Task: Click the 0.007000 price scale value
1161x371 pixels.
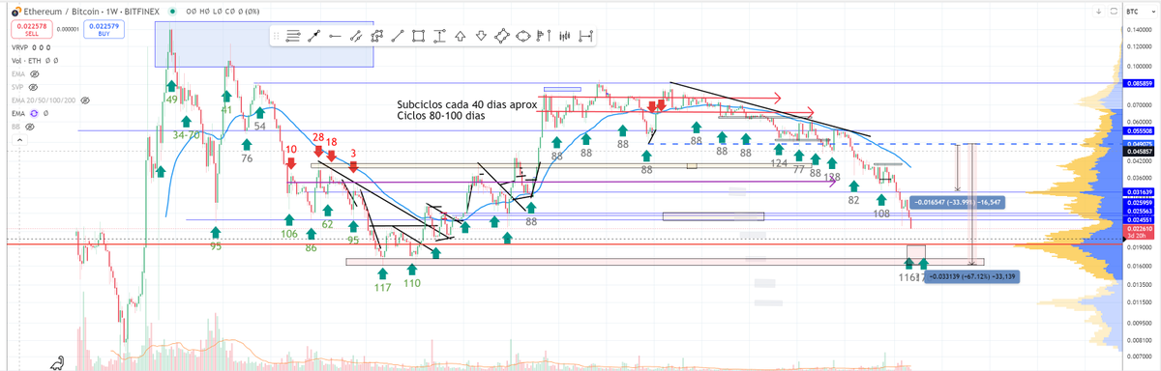Action: pyautogui.click(x=1140, y=357)
